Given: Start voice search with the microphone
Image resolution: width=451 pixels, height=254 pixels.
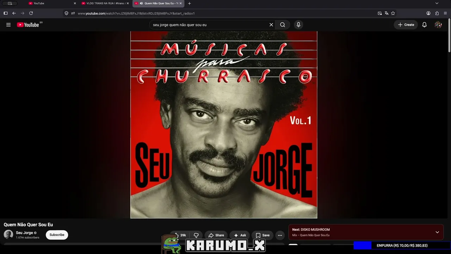Looking at the screenshot, I should click(x=298, y=25).
